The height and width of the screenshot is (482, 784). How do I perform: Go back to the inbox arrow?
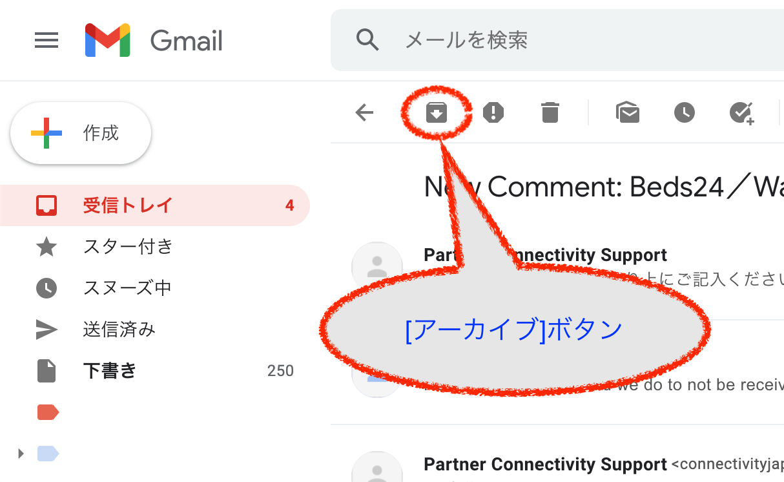[365, 113]
